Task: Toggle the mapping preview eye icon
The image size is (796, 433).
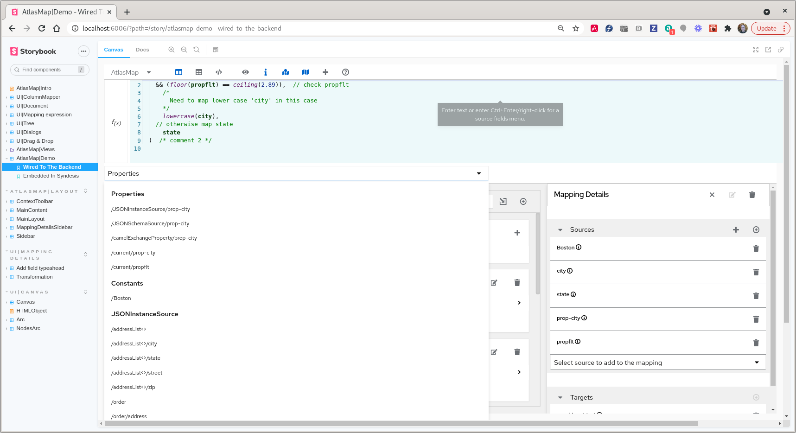Action: coord(245,72)
